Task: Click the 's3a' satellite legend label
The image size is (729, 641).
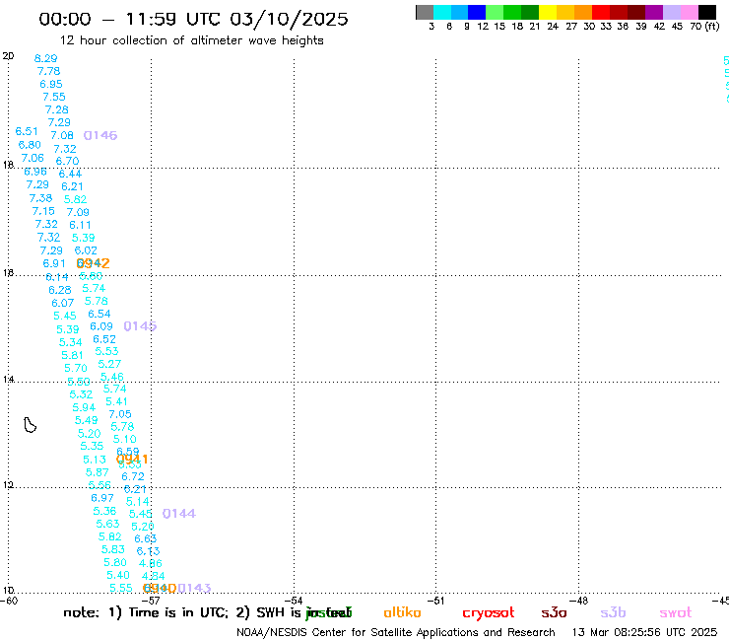Action: 554,612
